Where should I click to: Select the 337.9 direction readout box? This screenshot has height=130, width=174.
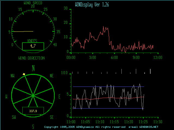coord(33,111)
